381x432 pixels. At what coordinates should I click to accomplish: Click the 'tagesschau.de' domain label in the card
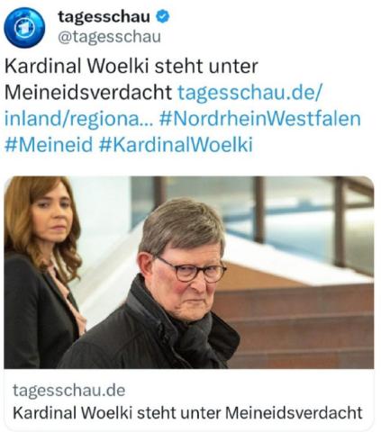coord(69,391)
